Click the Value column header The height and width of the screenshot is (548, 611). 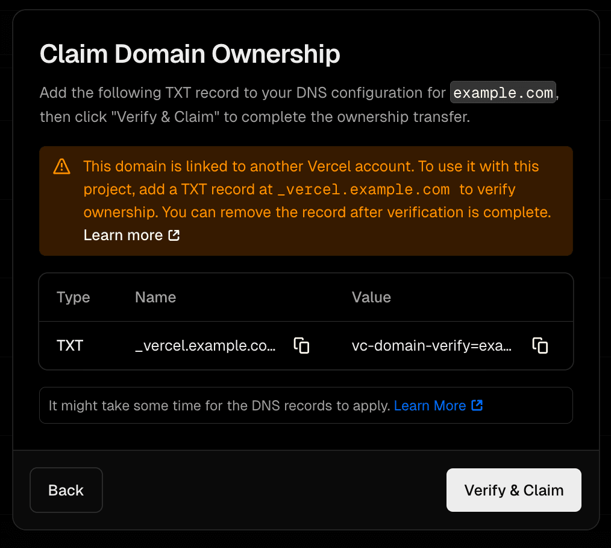click(371, 297)
